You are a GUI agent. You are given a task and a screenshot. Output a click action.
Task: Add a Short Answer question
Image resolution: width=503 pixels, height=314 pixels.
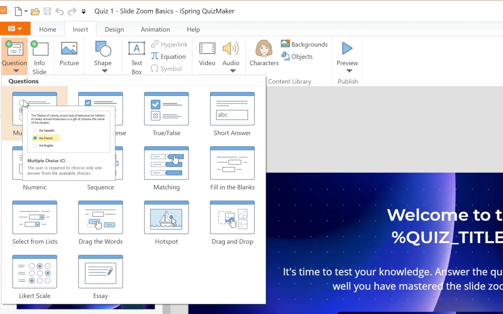pos(232,114)
